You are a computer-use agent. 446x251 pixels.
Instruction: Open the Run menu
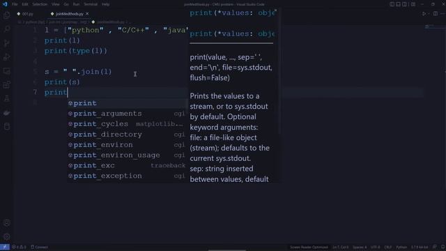point(76,4)
